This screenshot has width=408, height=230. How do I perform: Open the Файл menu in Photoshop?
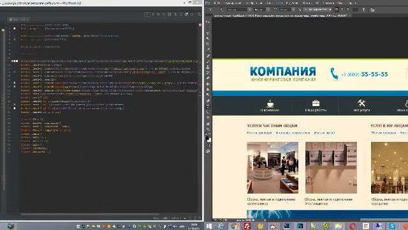pyautogui.click(x=217, y=3)
